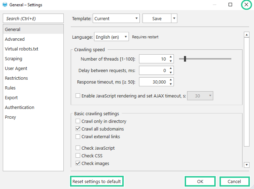
Task: Uncheck Crawl all subdomains
Action: point(78,129)
